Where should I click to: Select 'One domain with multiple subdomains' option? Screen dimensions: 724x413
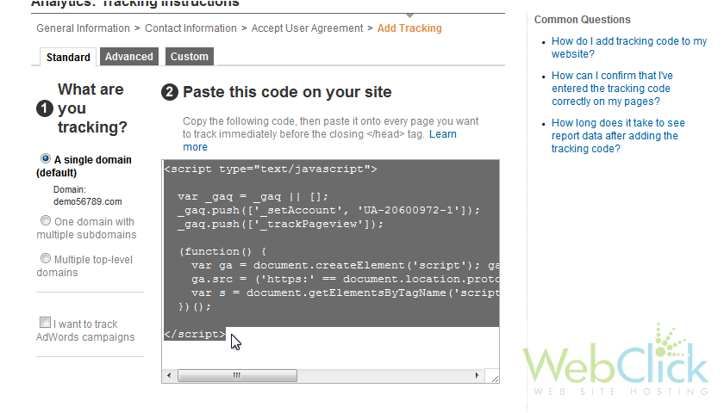[45, 221]
